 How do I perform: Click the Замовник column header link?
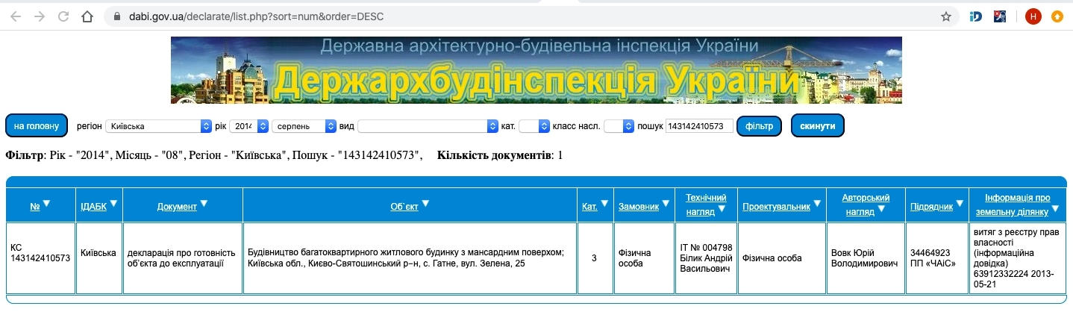[639, 206]
